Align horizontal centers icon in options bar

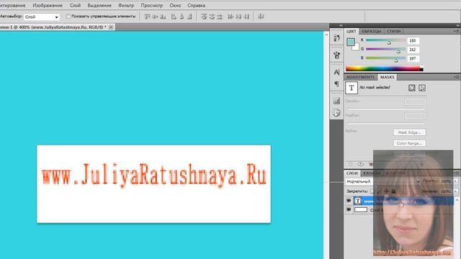click(x=182, y=17)
